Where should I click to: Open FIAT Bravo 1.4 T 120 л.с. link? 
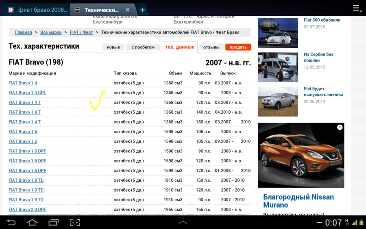click(x=24, y=102)
